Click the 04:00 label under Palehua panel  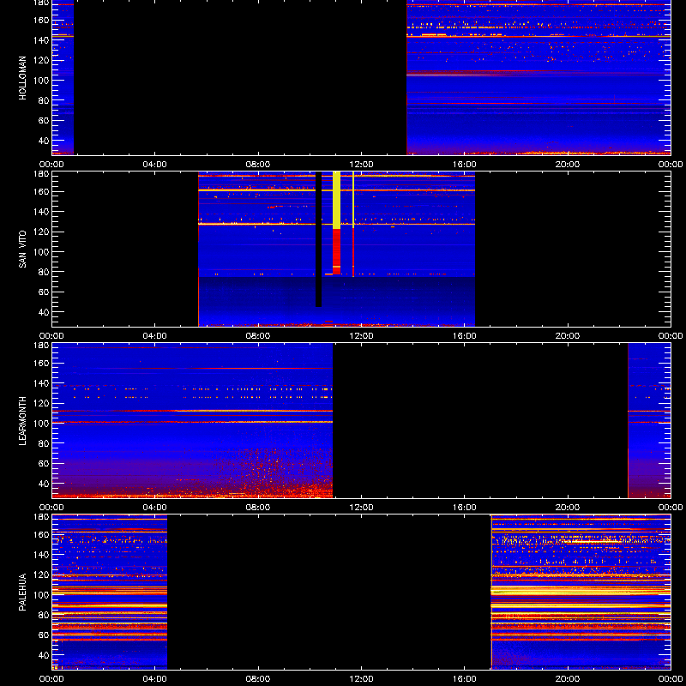pos(155,679)
